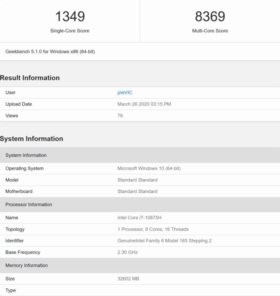
Task: Click the gray System Information table header
Action: [x=140, y=155]
